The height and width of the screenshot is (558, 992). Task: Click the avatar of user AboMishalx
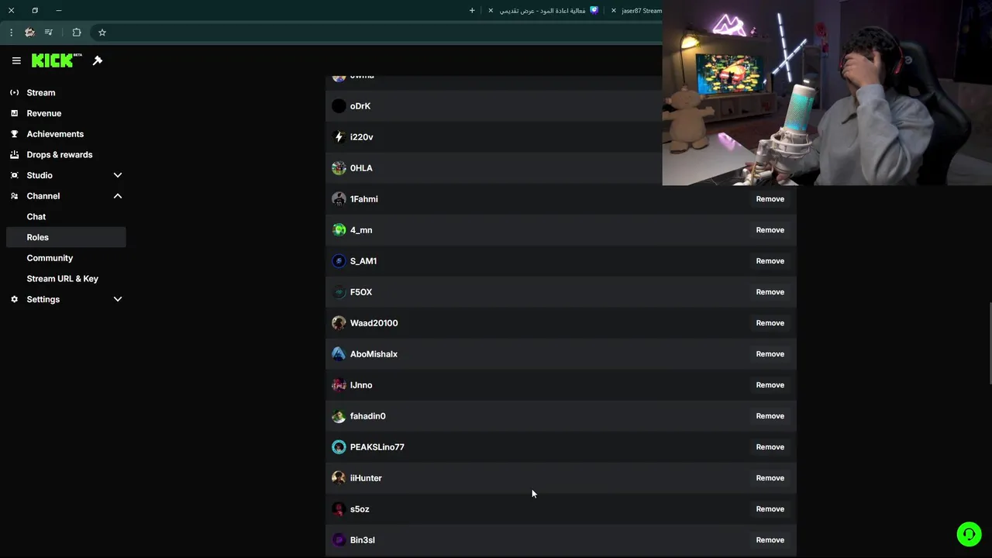339,354
